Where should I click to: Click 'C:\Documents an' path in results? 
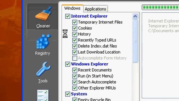[x=163, y=31]
